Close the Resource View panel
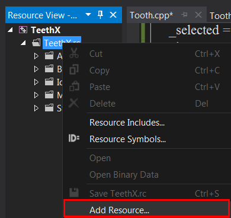Image resolution: width=231 pixels, height=218 pixels. click(x=113, y=15)
